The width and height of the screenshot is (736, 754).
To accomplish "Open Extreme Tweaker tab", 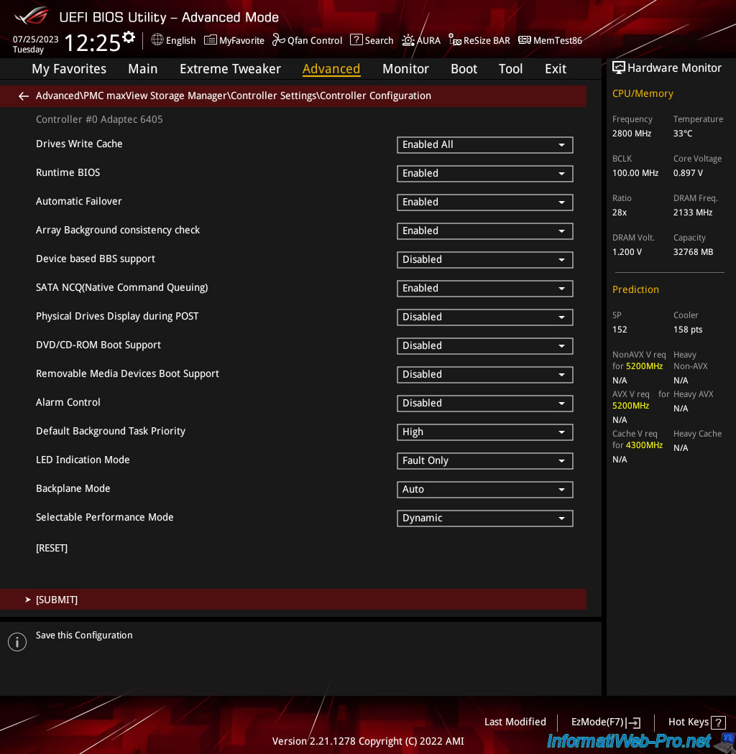I will 230,69.
